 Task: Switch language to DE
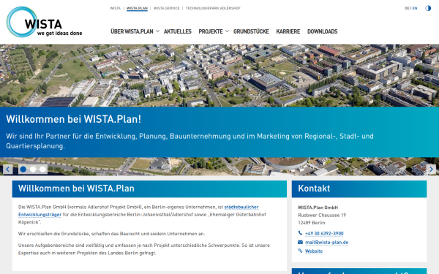[x=407, y=8]
